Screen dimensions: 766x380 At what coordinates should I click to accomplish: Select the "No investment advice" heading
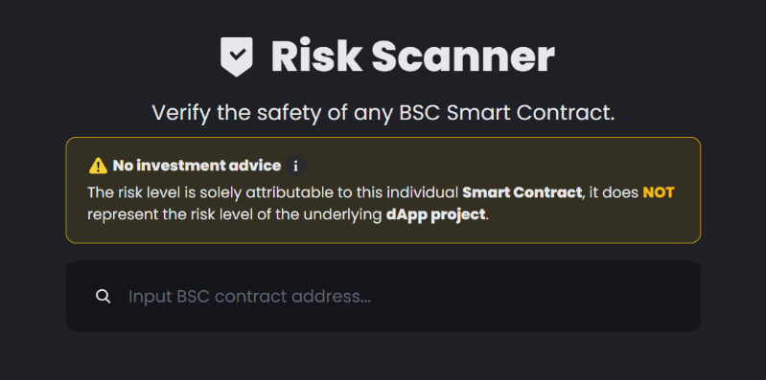[197, 166]
